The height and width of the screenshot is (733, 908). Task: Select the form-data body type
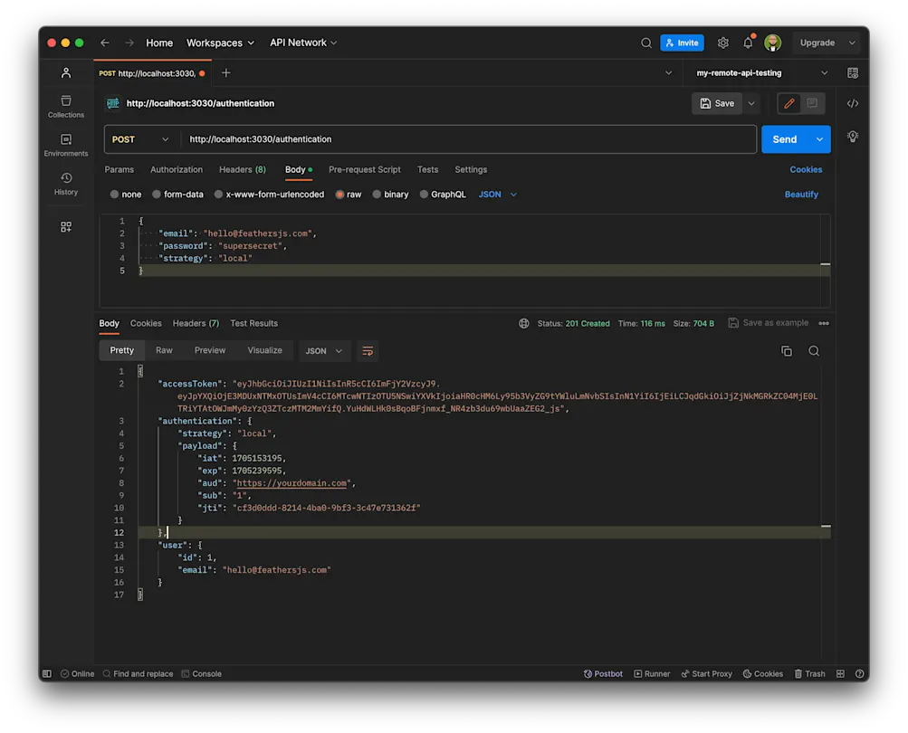(x=177, y=195)
